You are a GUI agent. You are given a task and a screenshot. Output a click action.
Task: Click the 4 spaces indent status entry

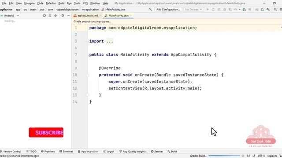pos(272,156)
